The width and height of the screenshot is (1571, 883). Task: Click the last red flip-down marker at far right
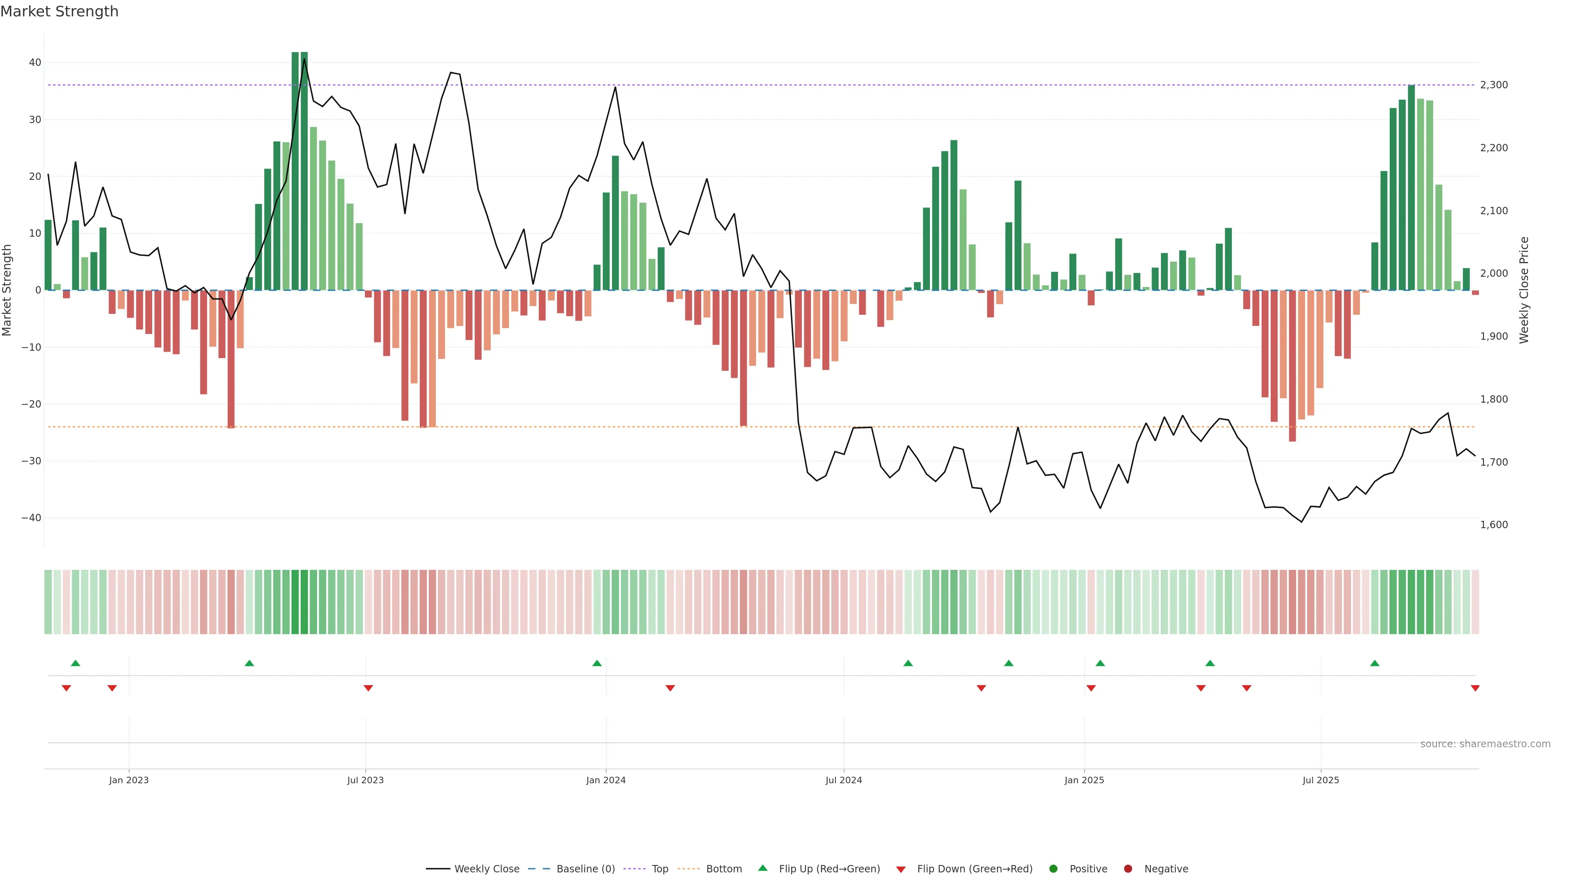click(x=1475, y=688)
